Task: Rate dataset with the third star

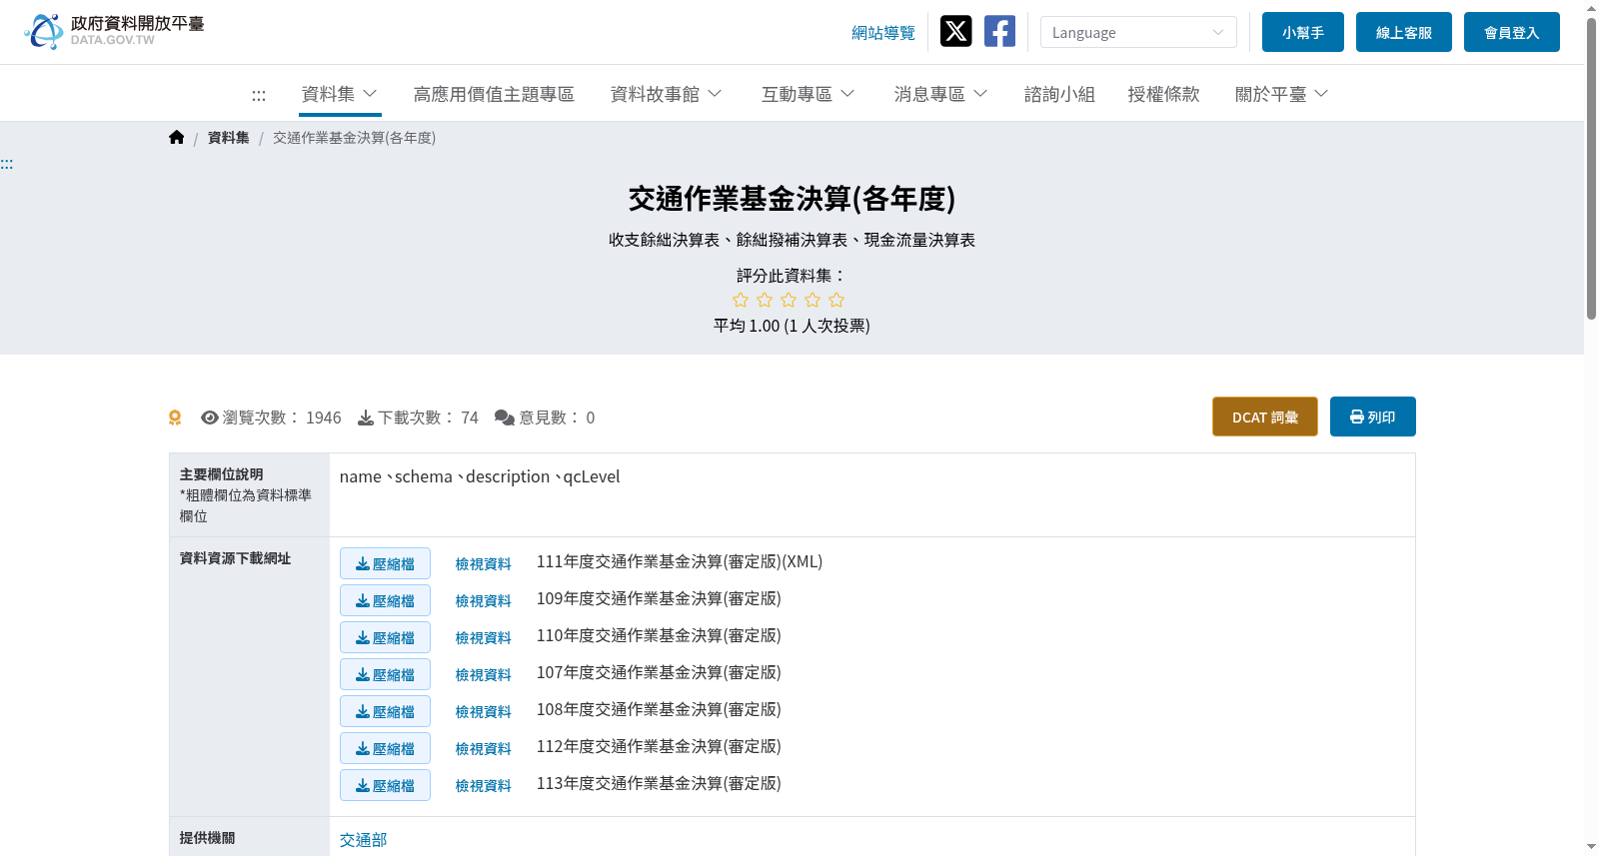Action: [x=789, y=300]
